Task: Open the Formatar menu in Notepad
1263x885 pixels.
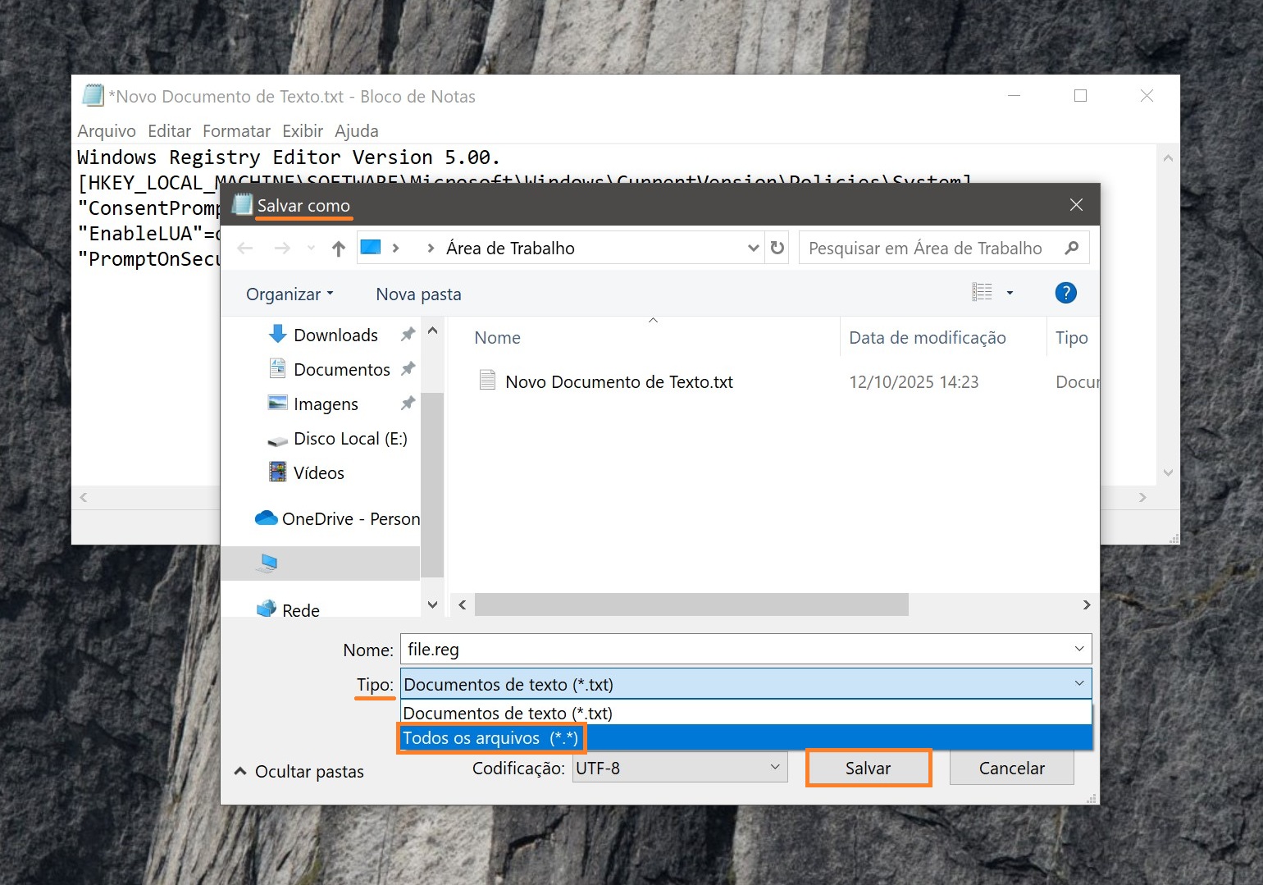Action: [236, 131]
